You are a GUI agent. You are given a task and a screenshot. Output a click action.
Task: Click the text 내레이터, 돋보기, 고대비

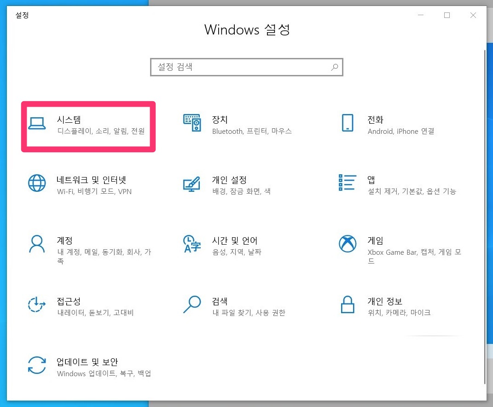[x=96, y=313]
